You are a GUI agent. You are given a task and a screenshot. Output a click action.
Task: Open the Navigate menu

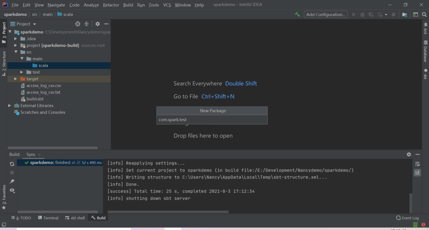[56, 5]
